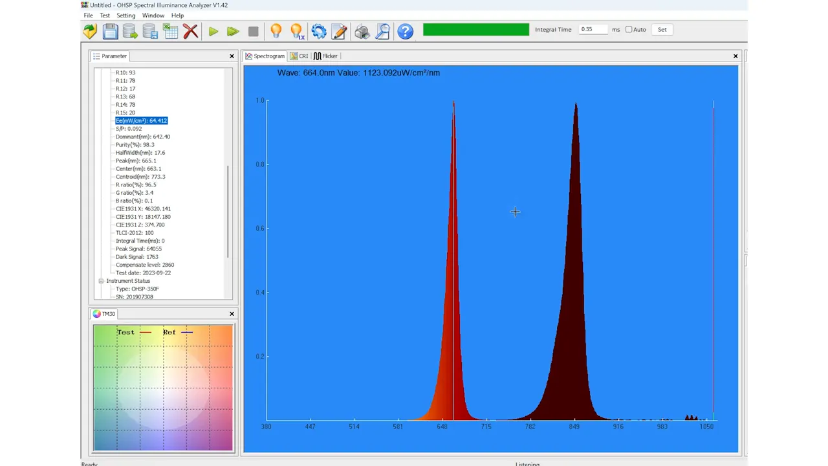The image size is (828, 466).
Task: Select the Dominant(nm) parameter value
Action: click(x=142, y=137)
